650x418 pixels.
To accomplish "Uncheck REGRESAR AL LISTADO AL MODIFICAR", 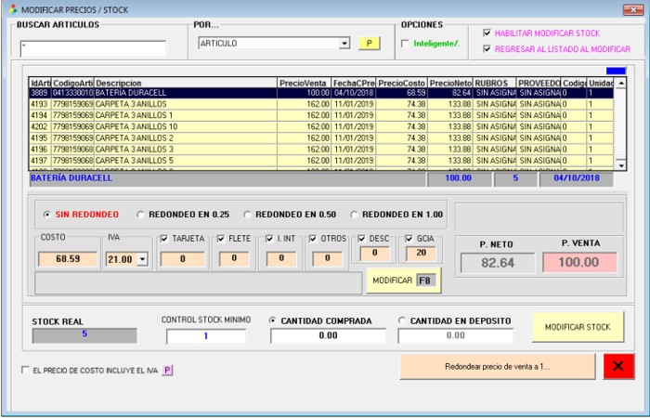I will tap(487, 49).
